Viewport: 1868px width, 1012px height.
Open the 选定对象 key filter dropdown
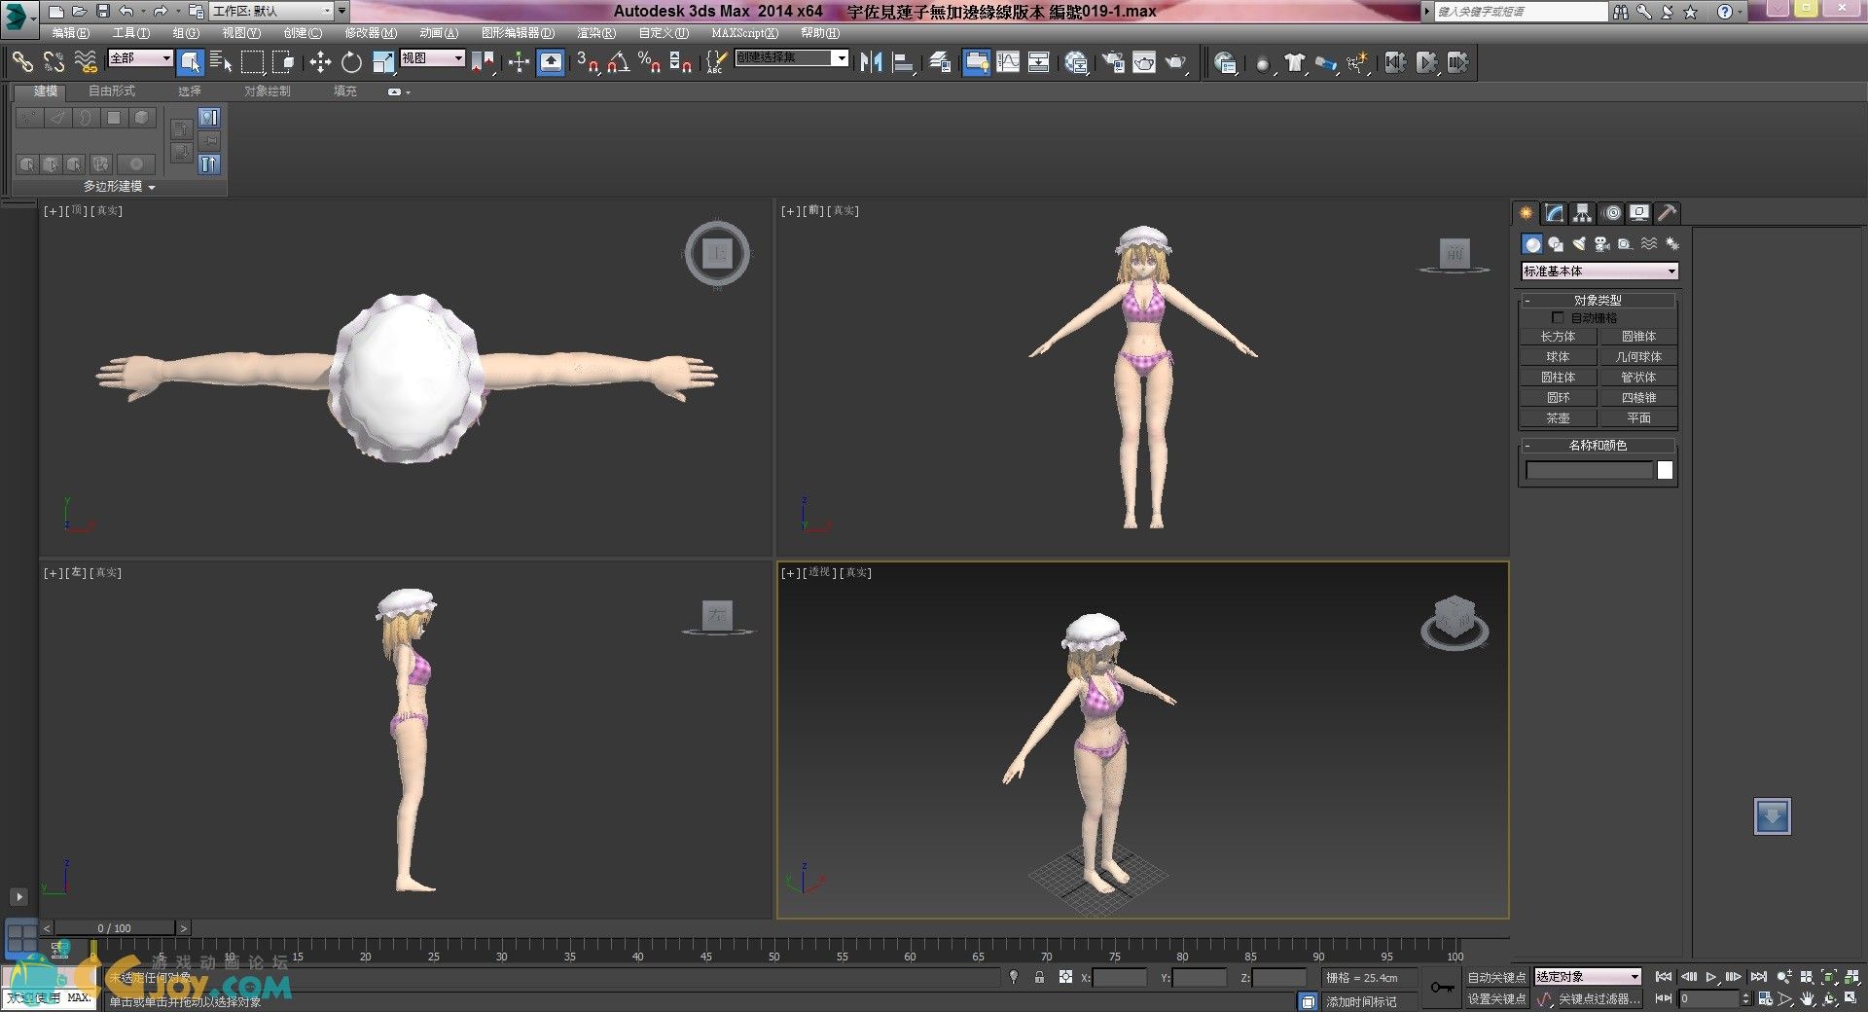[x=1588, y=976]
